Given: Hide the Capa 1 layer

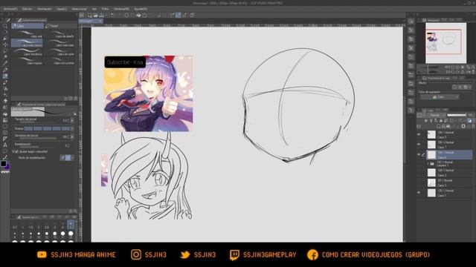Looking at the screenshot, I should 419,193.
